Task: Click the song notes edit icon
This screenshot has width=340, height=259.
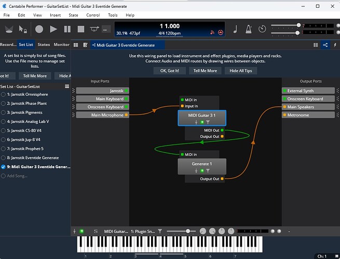Action: [86, 45]
